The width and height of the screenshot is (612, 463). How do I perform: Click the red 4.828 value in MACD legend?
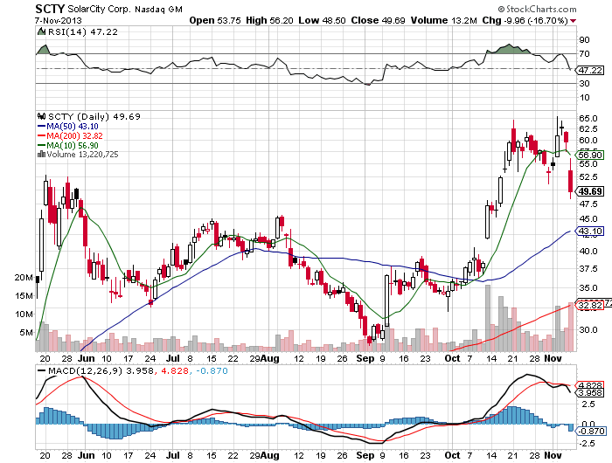[175, 370]
